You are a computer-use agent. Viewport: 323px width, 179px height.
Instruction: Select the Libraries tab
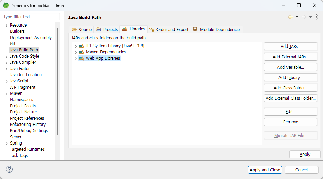[133, 29]
